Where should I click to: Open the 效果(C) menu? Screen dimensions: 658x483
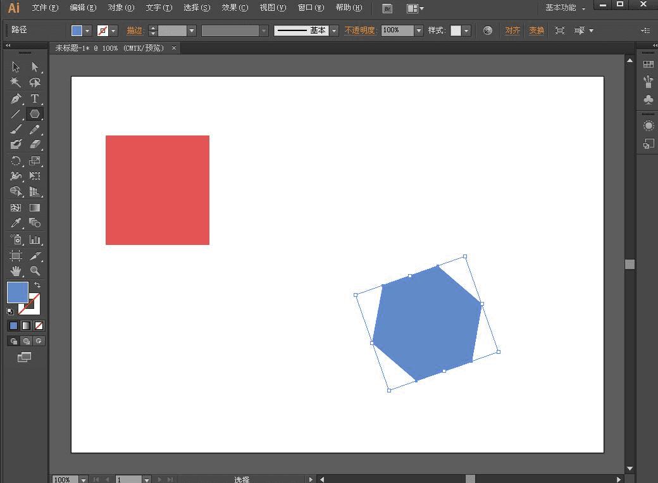(235, 8)
